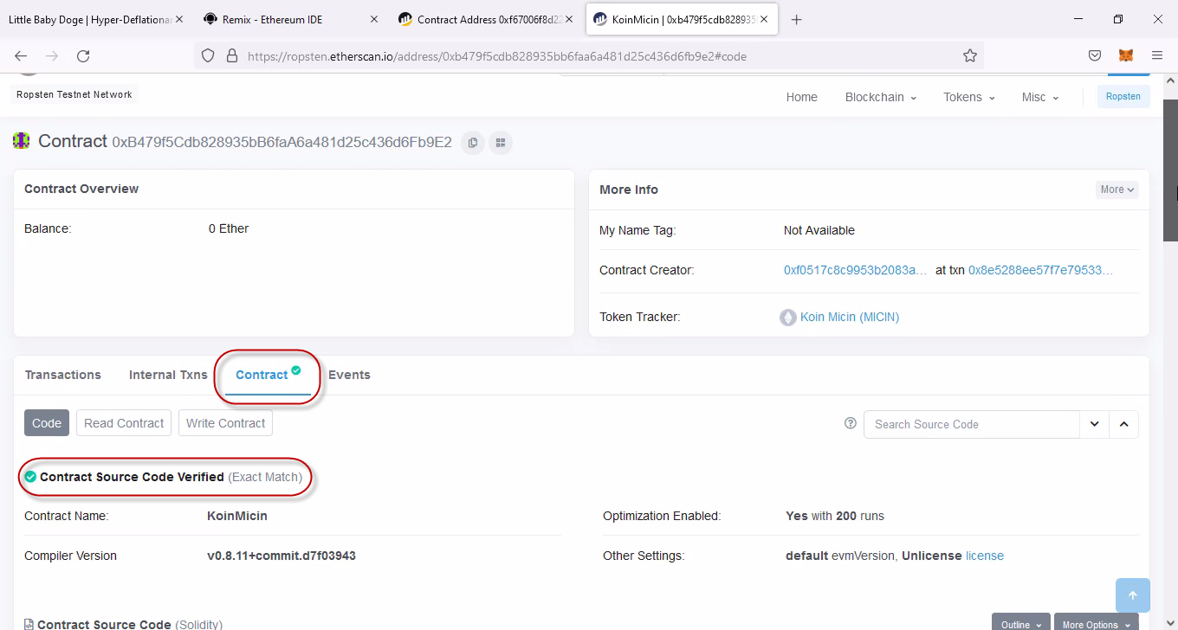This screenshot has width=1178, height=630.
Task: Switch to the Transactions tab
Action: tap(62, 375)
